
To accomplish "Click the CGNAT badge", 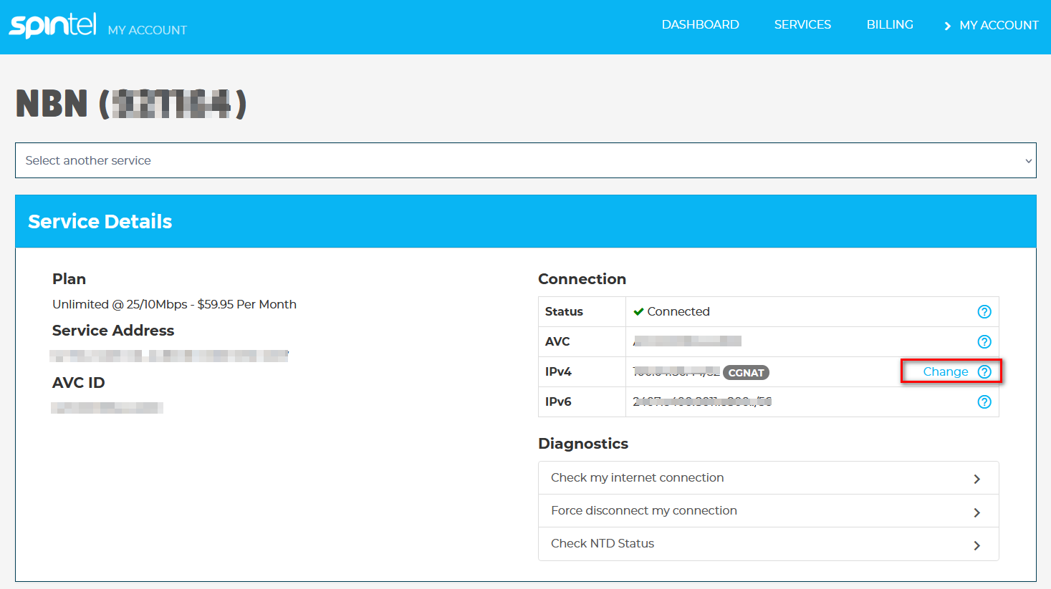I will 746,372.
